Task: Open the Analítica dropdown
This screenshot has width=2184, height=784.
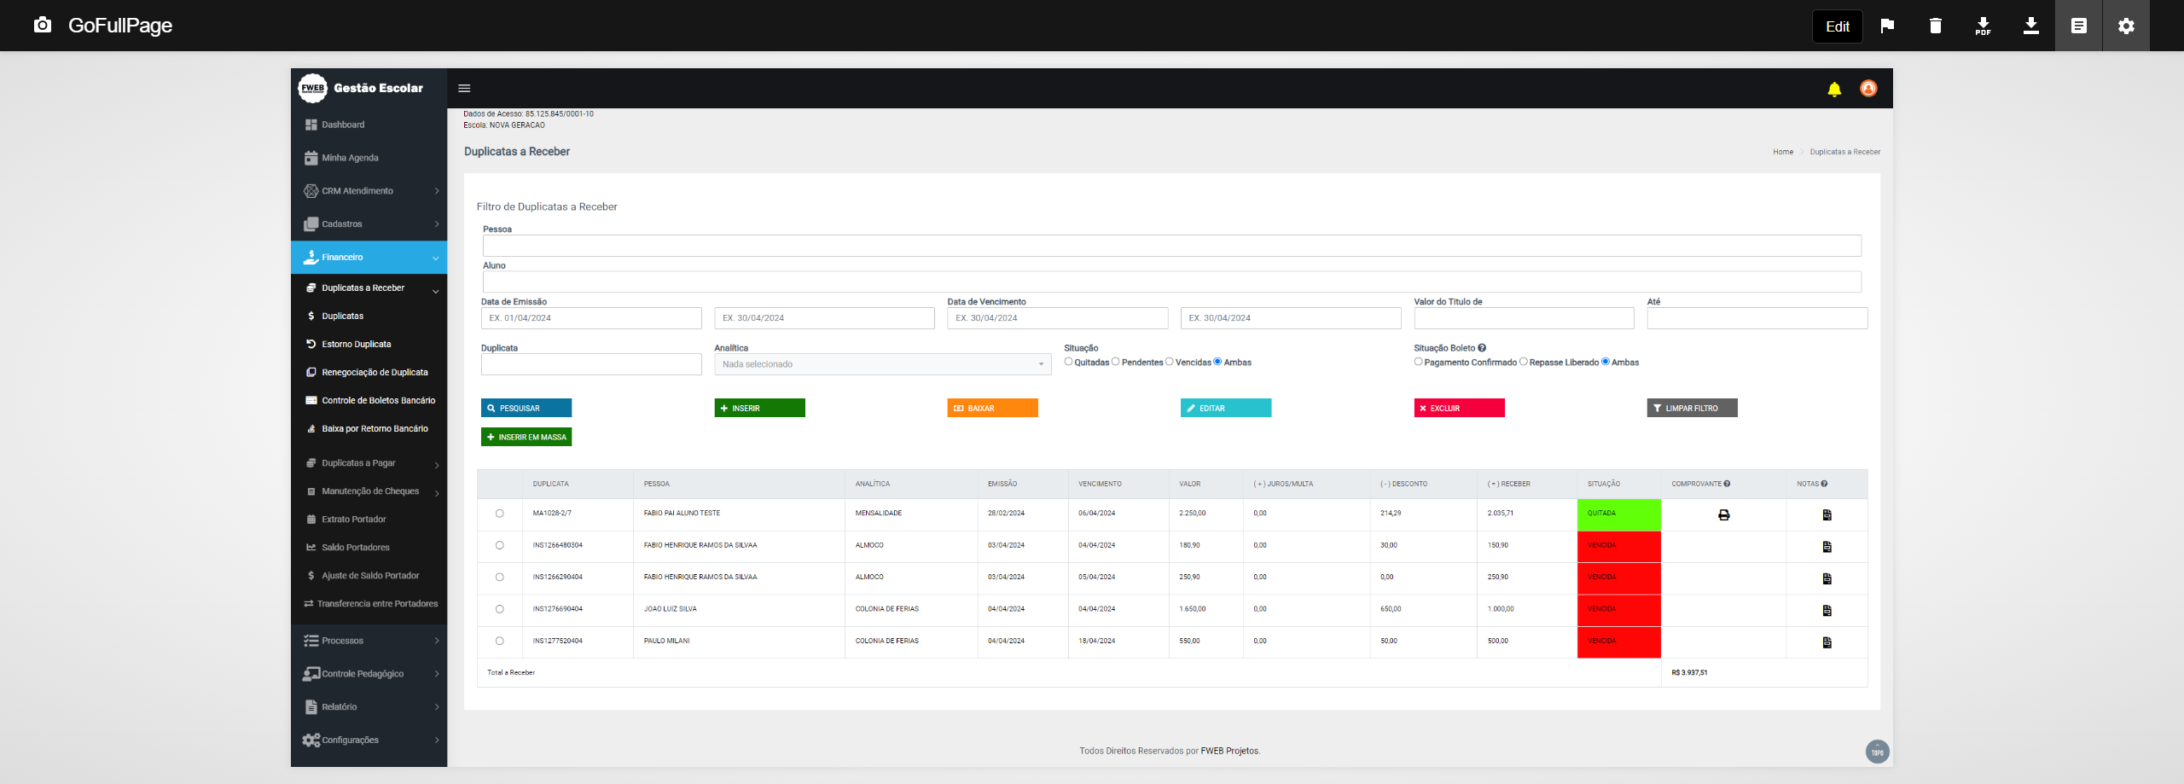Action: coord(882,364)
